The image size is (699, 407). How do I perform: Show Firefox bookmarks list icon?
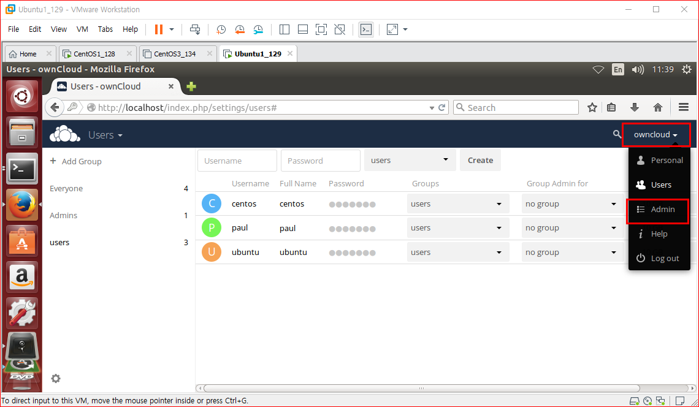(x=612, y=107)
